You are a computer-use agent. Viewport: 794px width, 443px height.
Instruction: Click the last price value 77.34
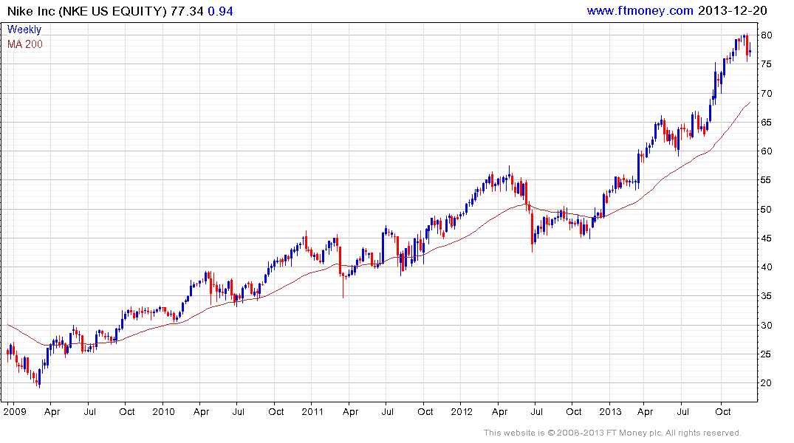tap(187, 11)
